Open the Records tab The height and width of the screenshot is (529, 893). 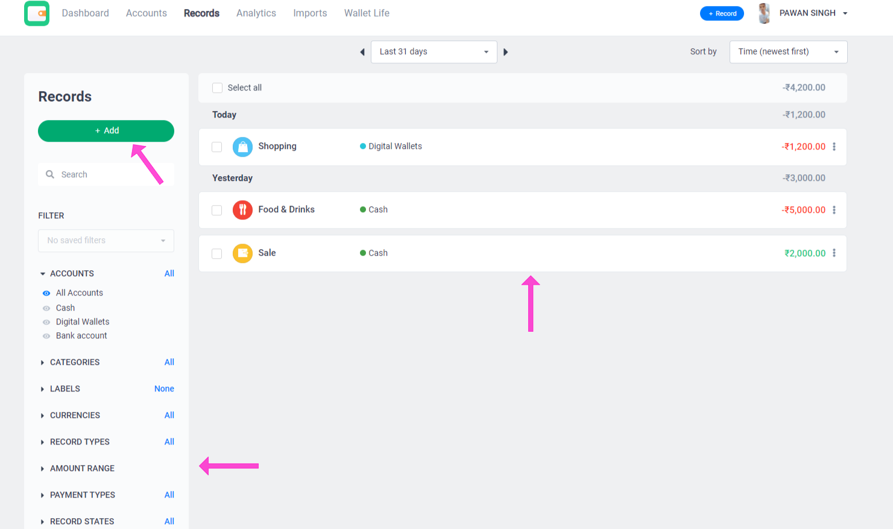click(201, 13)
